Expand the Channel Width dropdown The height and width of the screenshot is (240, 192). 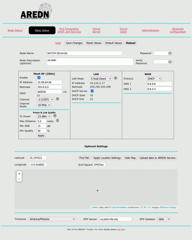[44, 105]
